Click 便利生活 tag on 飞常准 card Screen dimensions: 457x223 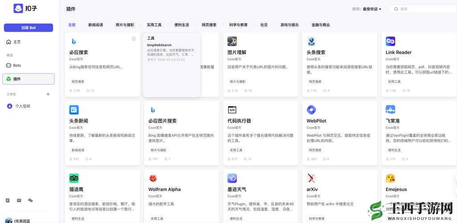(394, 150)
